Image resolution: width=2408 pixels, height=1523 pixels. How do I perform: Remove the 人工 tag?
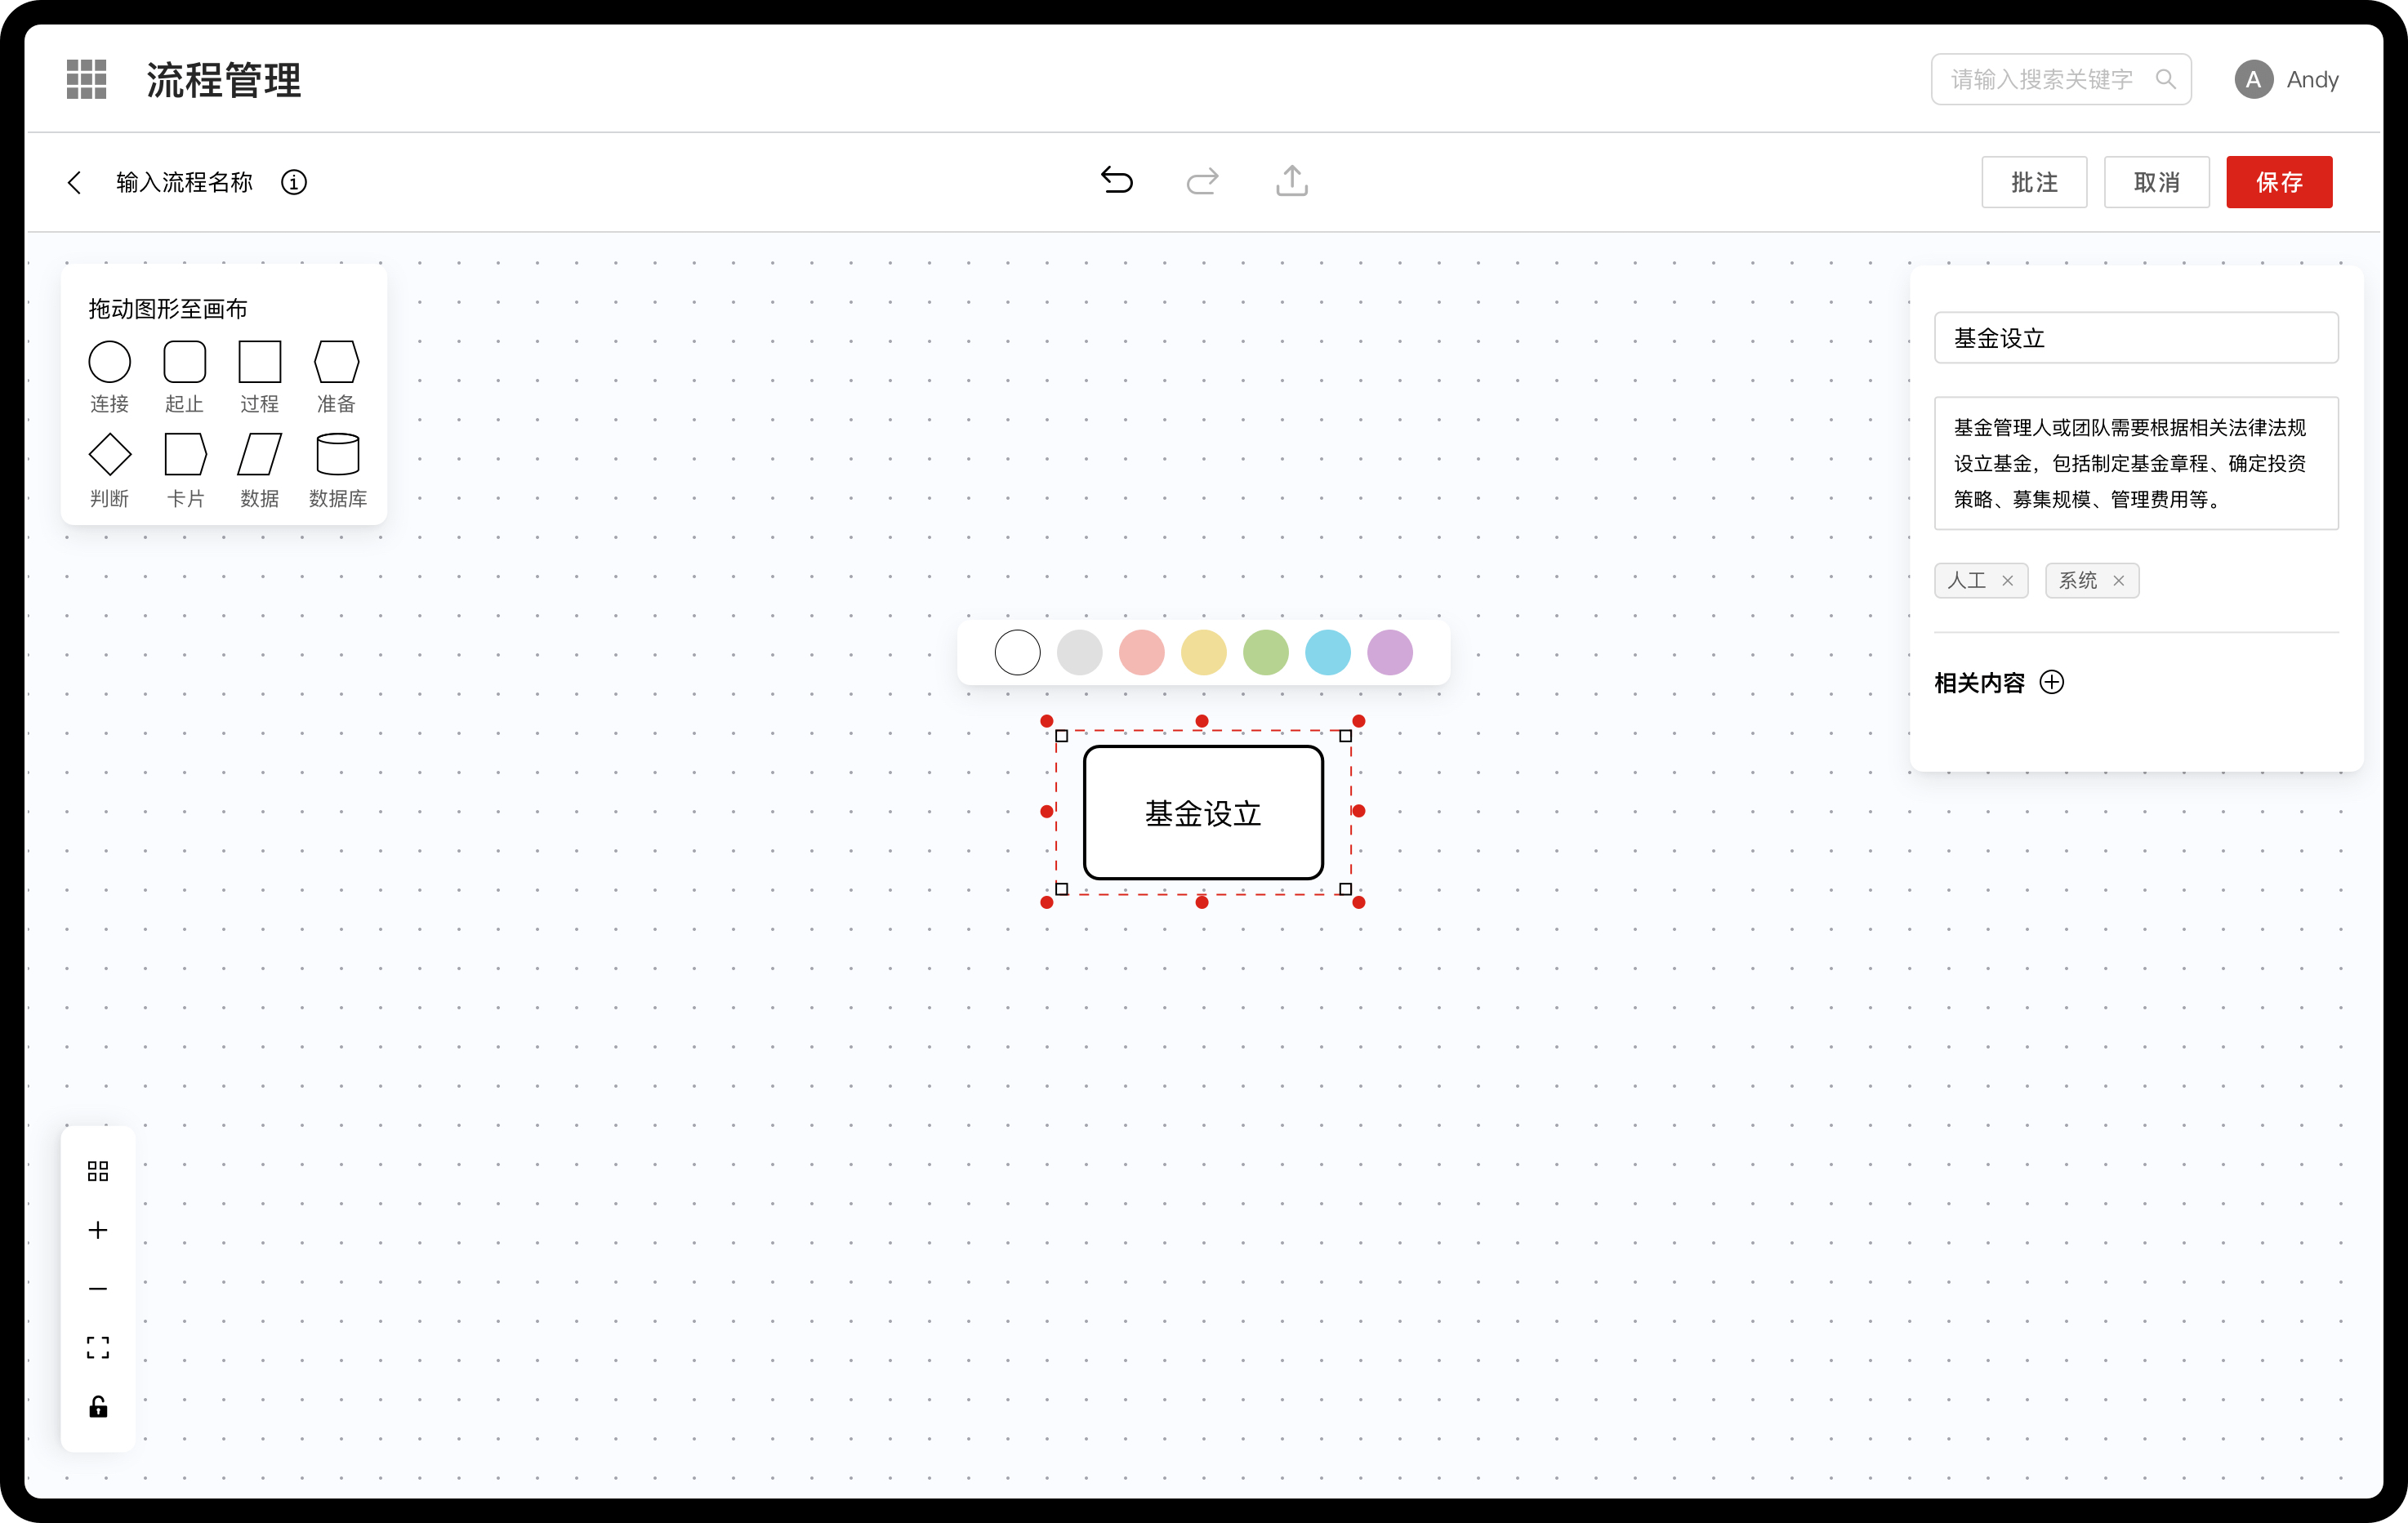2007,581
